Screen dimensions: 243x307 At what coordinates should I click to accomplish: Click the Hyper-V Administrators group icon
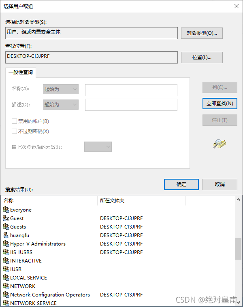[x=6, y=243]
